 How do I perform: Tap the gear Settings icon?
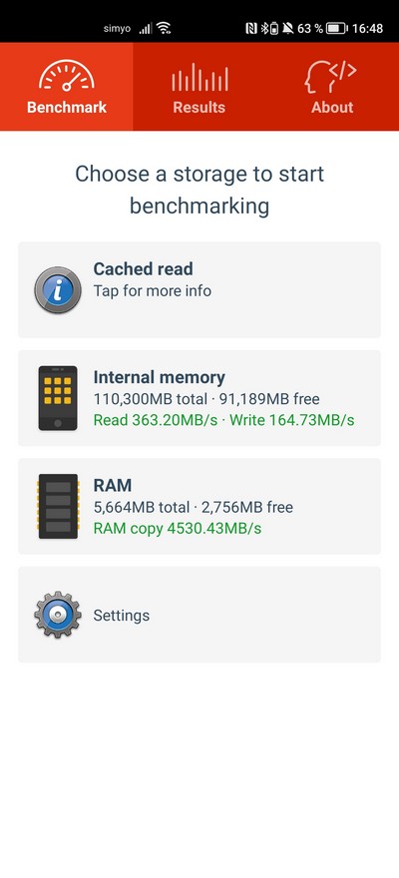[x=58, y=615]
